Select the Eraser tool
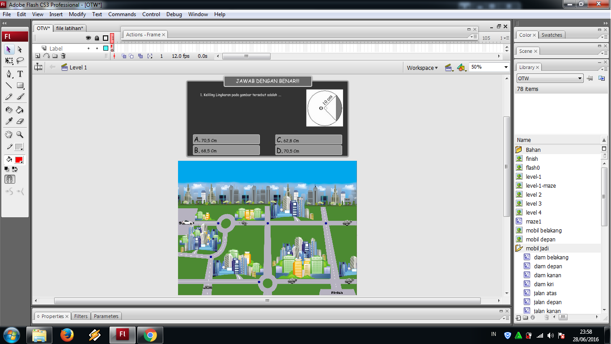This screenshot has height=344, width=611. click(20, 121)
